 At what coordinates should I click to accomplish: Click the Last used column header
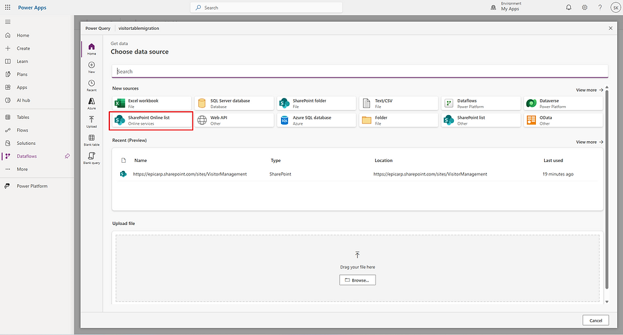(x=553, y=161)
